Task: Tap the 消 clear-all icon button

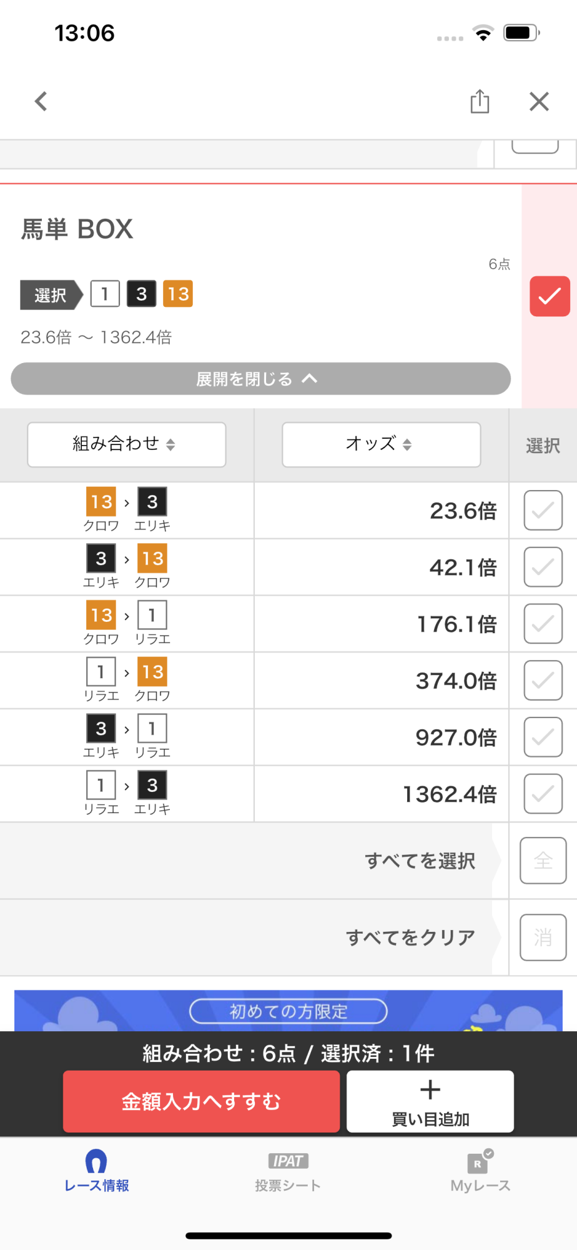Action: coord(543,937)
